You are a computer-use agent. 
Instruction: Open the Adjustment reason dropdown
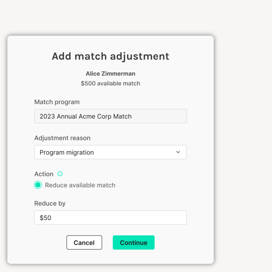point(111,152)
